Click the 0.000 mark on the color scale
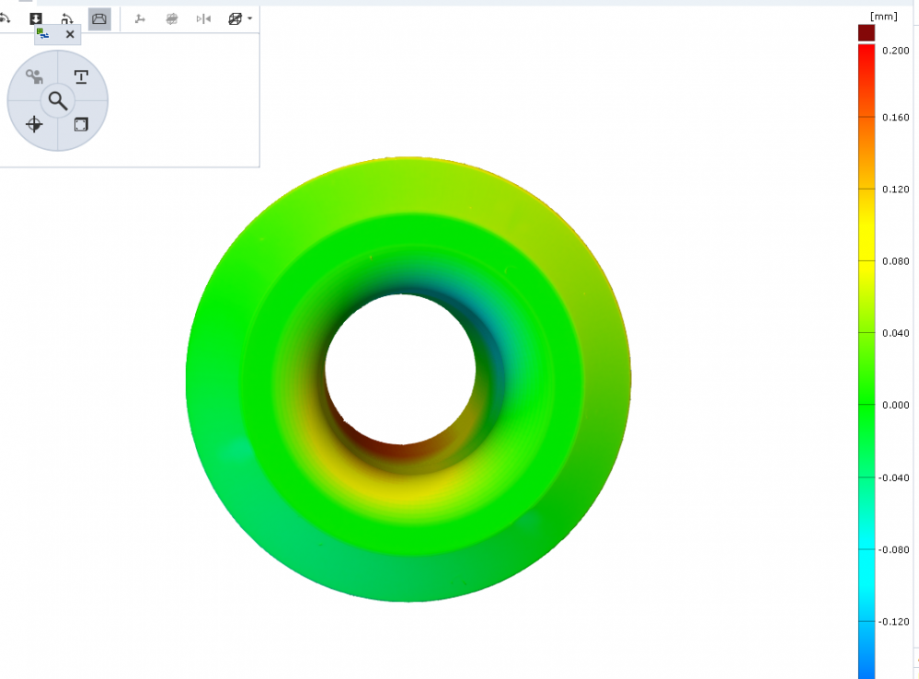 [895, 405]
